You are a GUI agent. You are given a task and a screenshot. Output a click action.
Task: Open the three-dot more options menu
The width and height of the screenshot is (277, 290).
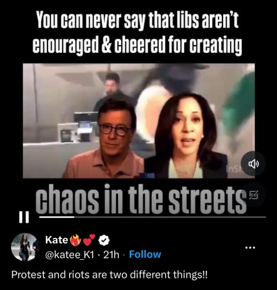pos(250,248)
